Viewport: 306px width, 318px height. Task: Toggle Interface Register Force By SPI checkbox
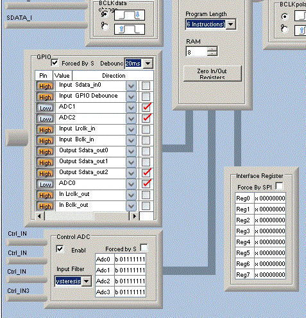(x=279, y=186)
